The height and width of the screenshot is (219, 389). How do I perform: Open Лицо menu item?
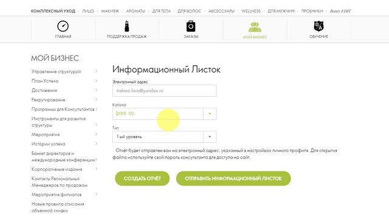tap(88, 11)
